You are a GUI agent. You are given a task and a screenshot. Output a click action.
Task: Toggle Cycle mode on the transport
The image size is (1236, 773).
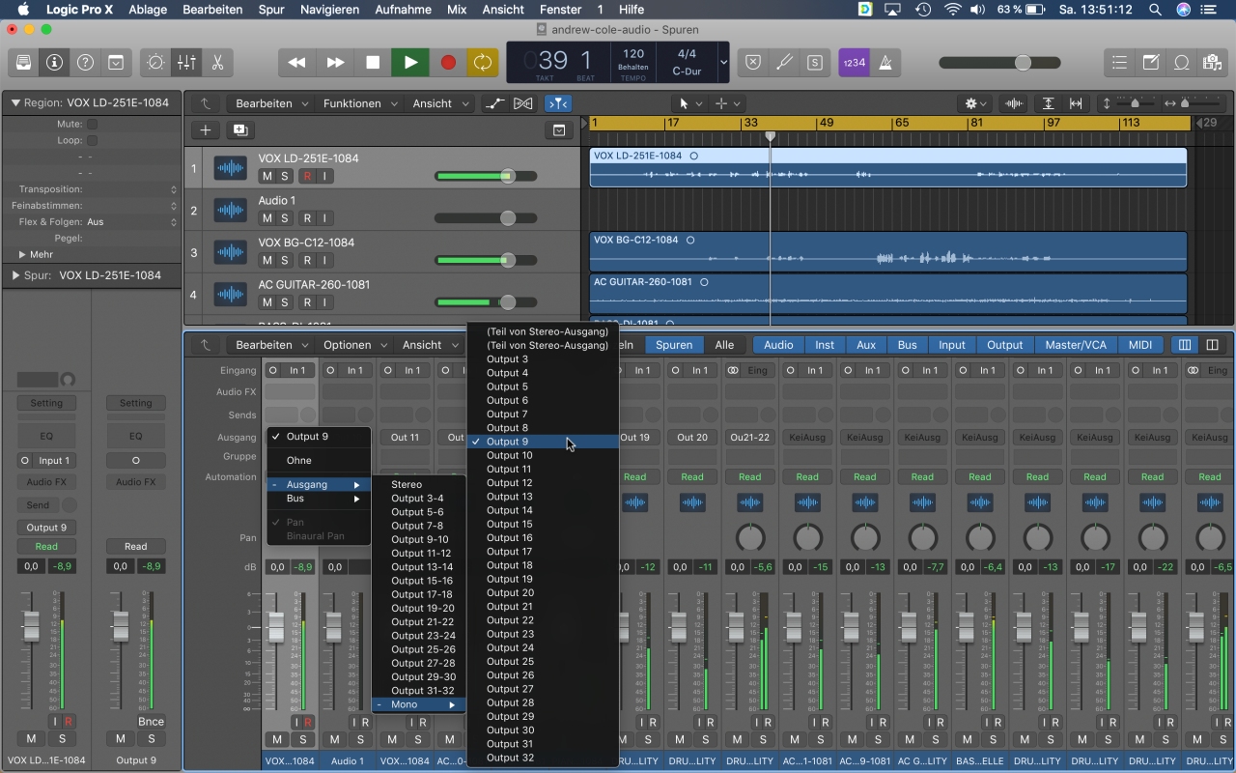coord(482,62)
